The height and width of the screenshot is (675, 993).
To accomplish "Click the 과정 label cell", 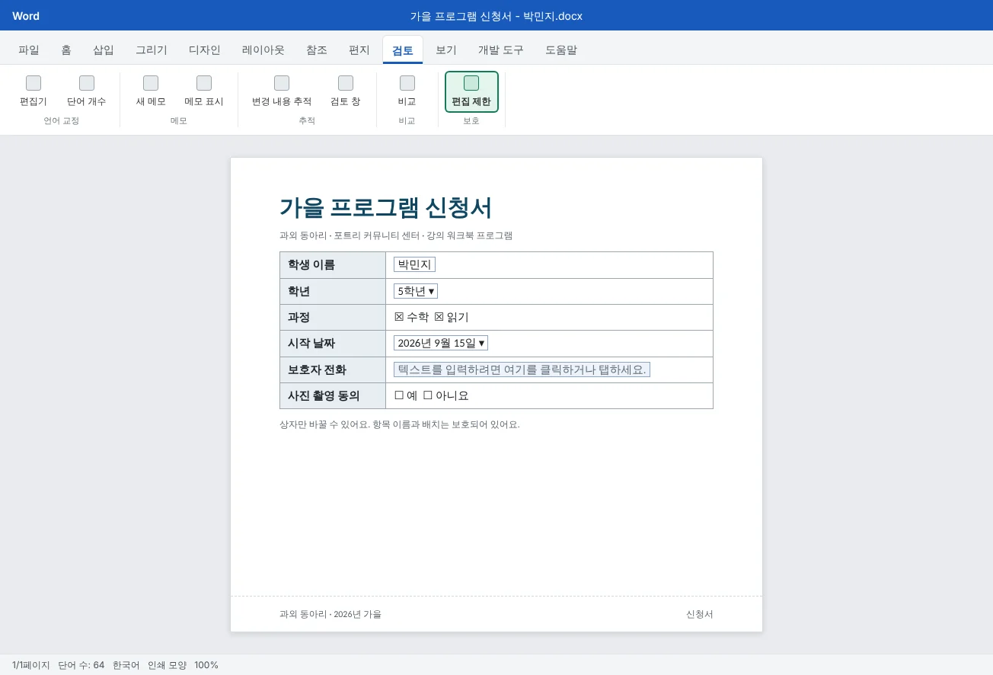I will [333, 318].
